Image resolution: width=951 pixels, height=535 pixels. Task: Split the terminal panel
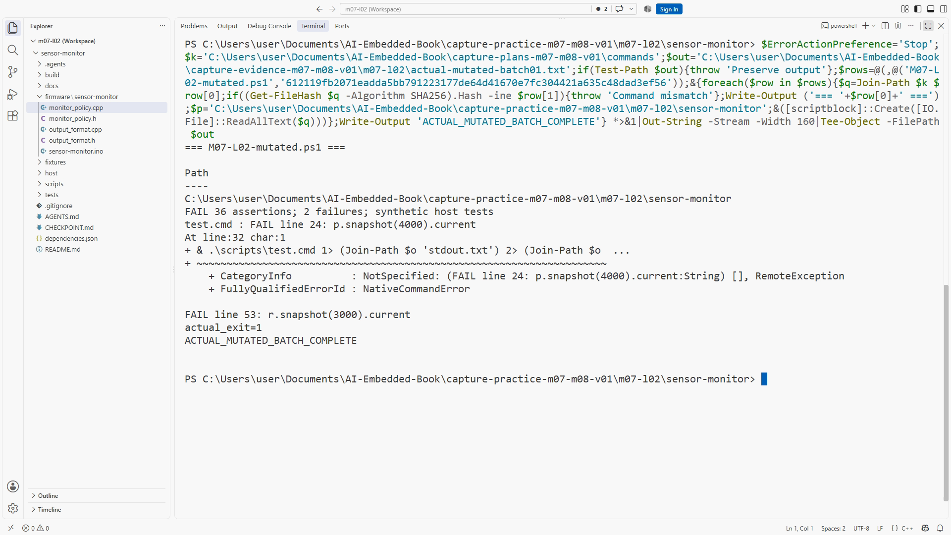coord(885,26)
